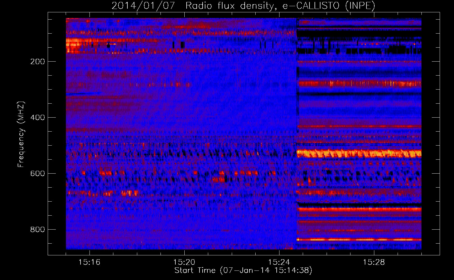Click the '600' frequency tick label

click(x=38, y=174)
